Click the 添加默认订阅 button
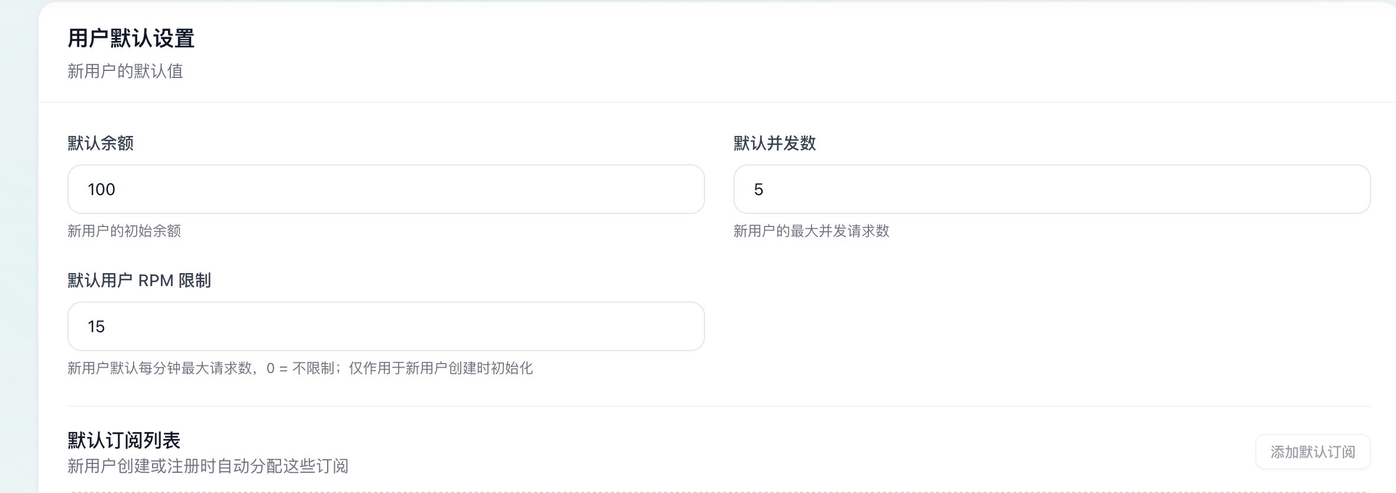Viewport: 1396px width, 493px height. pyautogui.click(x=1313, y=452)
